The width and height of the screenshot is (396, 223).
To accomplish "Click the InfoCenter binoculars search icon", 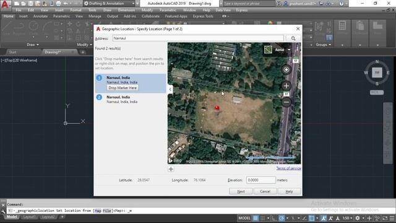I will point(279,4).
